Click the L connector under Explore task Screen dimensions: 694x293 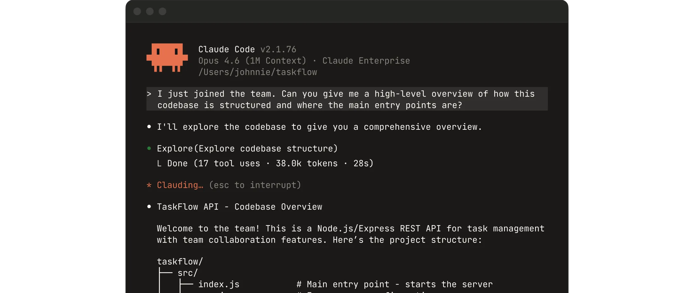159,163
